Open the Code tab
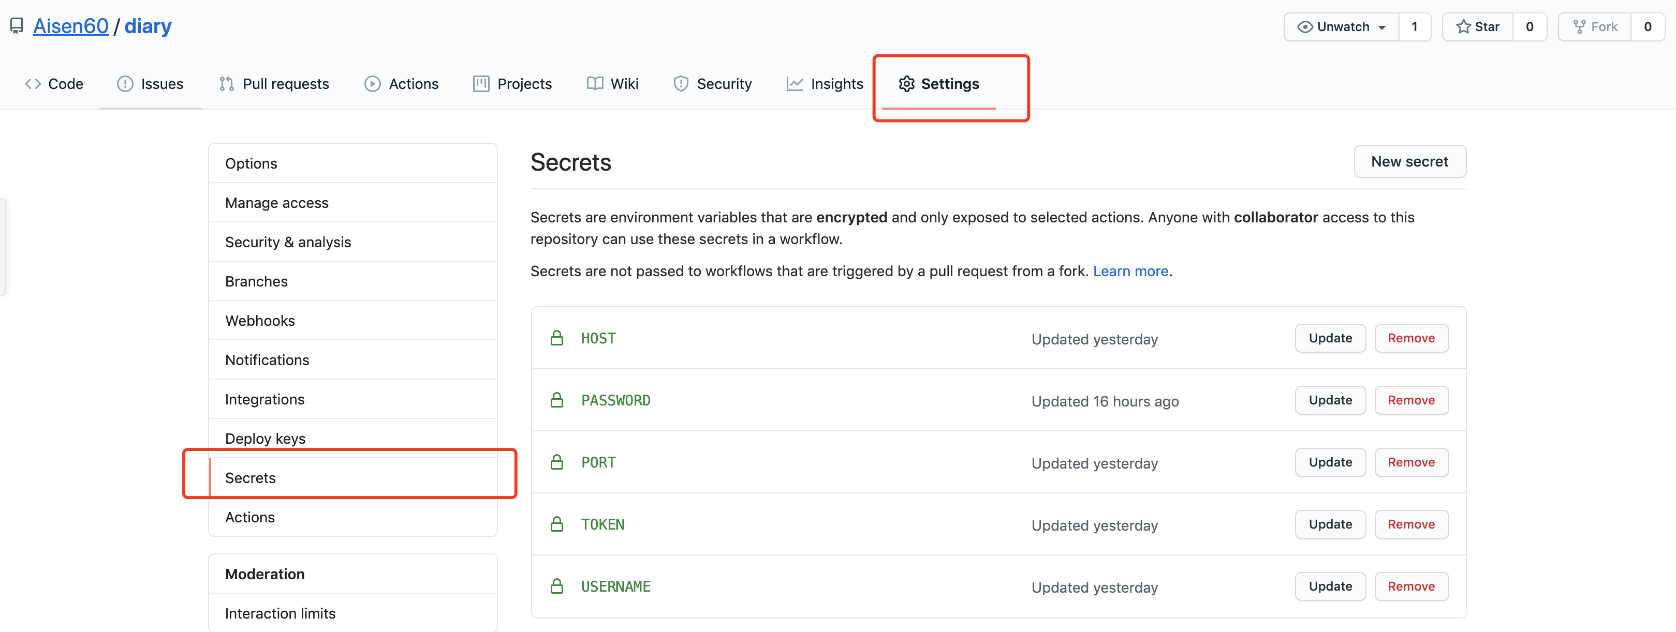Image resolution: width=1676 pixels, height=632 pixels. (55, 84)
